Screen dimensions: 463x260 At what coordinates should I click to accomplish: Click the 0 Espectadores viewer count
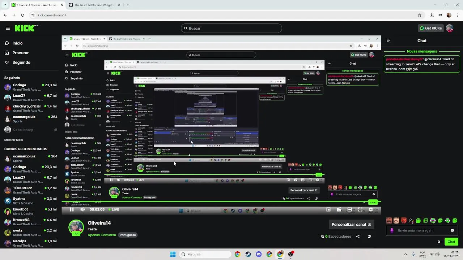tap(336, 237)
